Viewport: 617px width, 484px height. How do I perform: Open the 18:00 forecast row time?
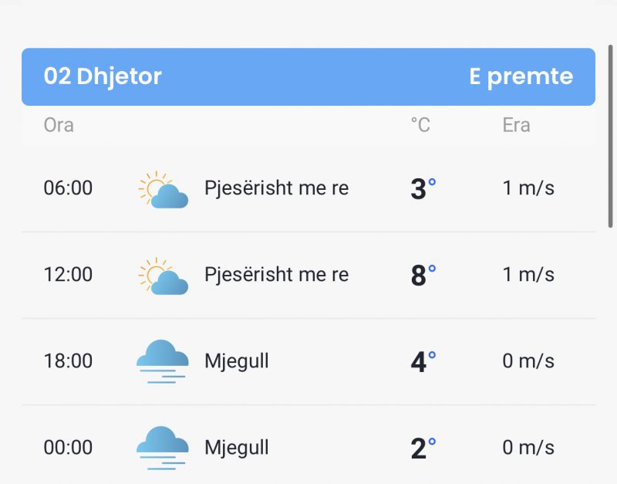tap(68, 361)
